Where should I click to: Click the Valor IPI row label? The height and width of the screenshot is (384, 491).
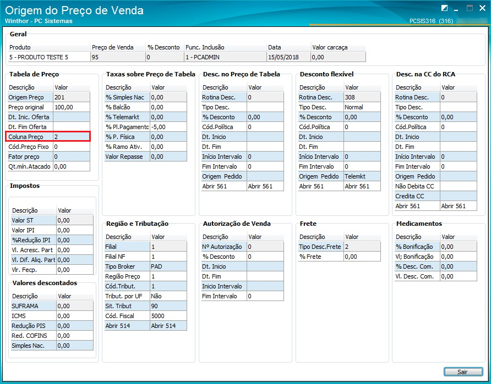34,230
